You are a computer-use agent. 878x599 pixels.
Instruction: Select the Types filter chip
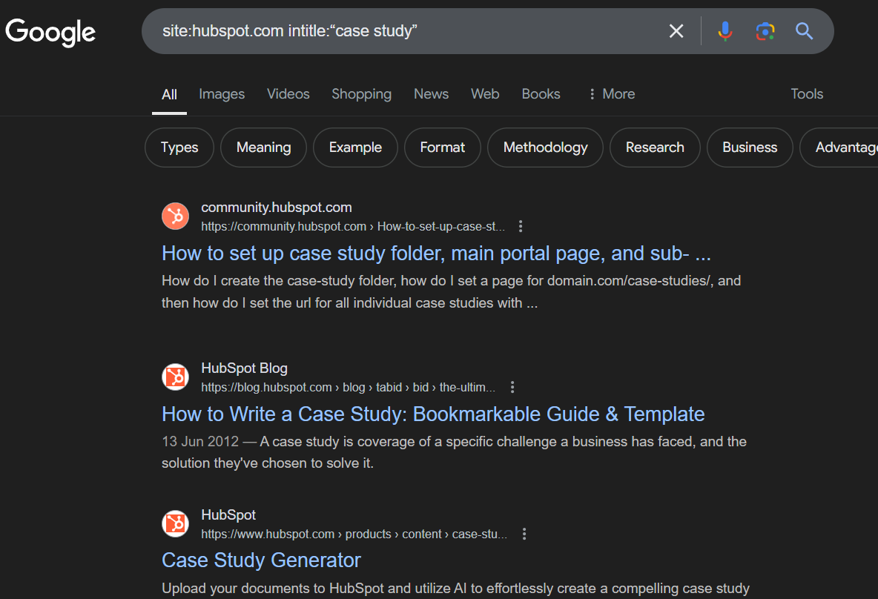coord(179,148)
